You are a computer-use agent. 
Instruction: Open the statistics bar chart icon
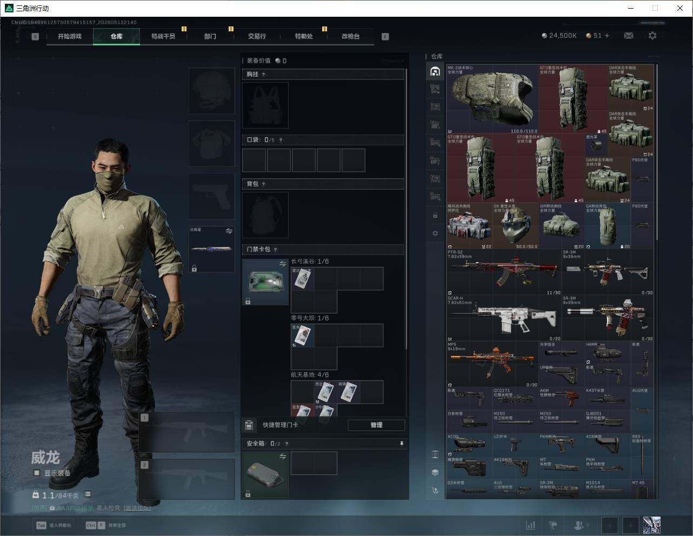[x=531, y=525]
